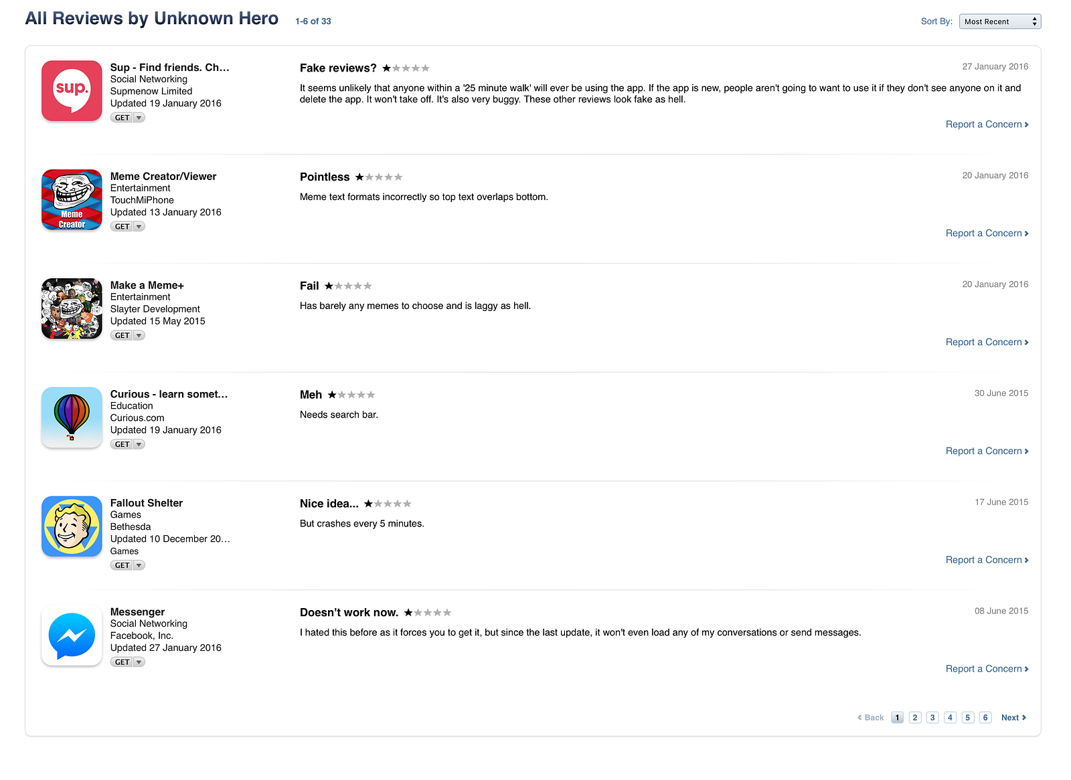Open the Meme Creator app icon
The width and height of the screenshot is (1071, 780).
(x=72, y=200)
